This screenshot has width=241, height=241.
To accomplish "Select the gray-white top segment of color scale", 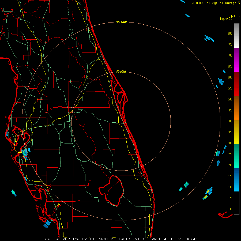I will pos(236,36).
